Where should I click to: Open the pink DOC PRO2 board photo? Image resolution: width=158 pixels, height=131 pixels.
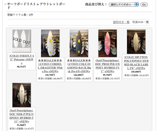coord(108,43)
